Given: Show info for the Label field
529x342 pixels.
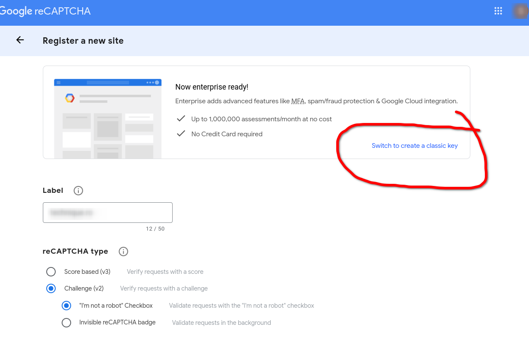Looking at the screenshot, I should point(78,191).
